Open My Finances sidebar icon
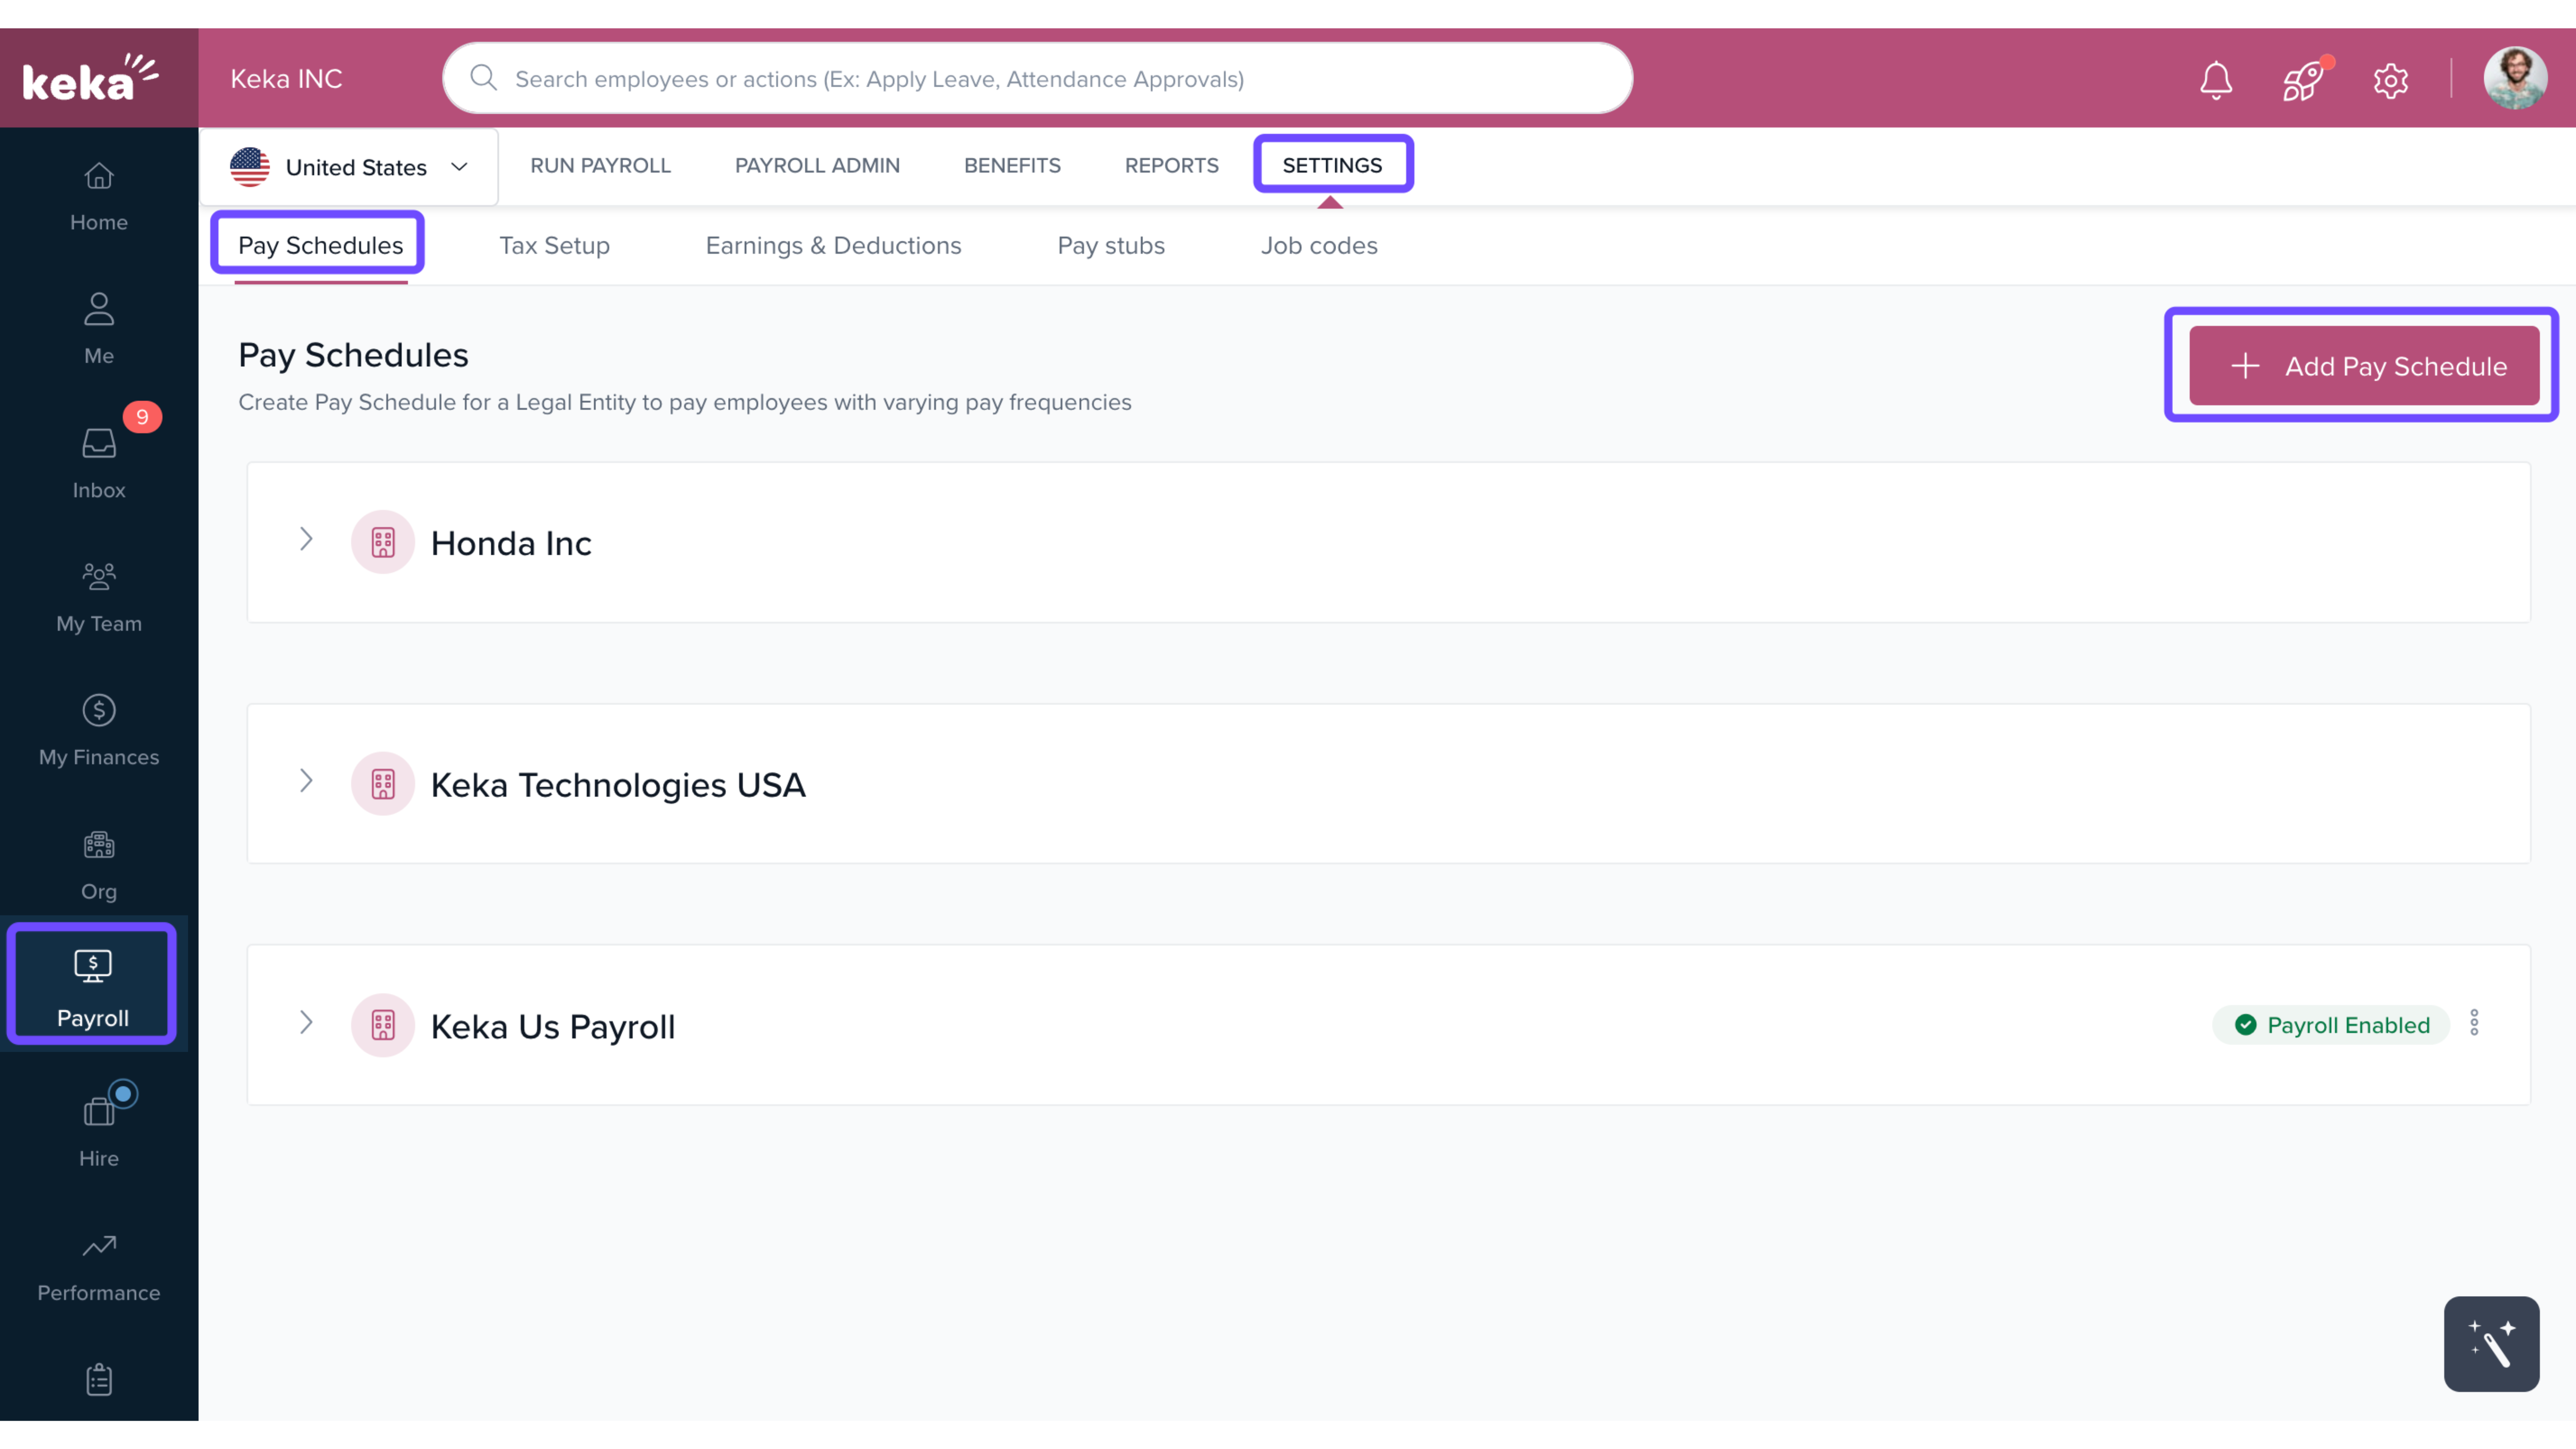Viewport: 2576px width, 1449px height. coord(98,729)
